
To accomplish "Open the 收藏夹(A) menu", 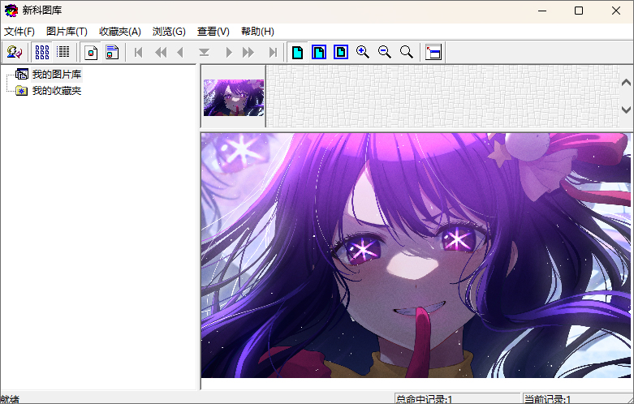I will tap(120, 32).
